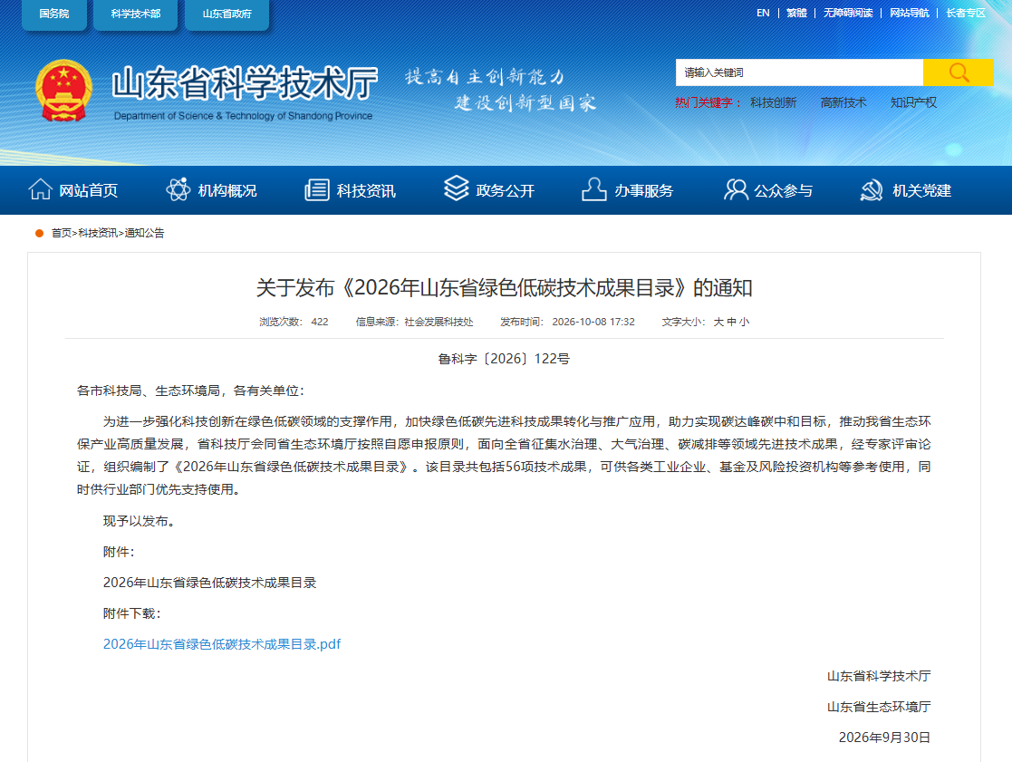Select hot keyword 高新技术
Image resolution: width=1012 pixels, height=762 pixels.
click(x=843, y=102)
